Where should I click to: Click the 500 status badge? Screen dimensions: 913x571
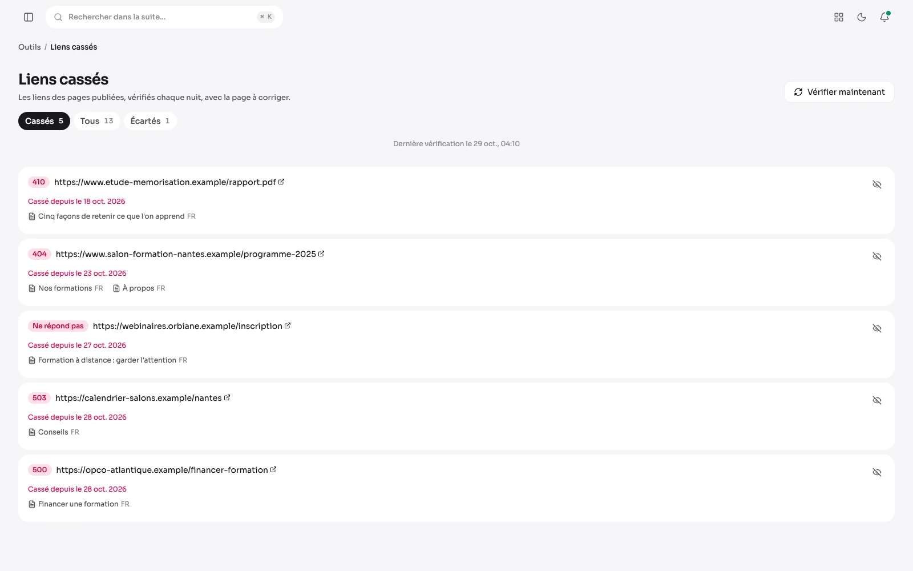[x=40, y=470]
